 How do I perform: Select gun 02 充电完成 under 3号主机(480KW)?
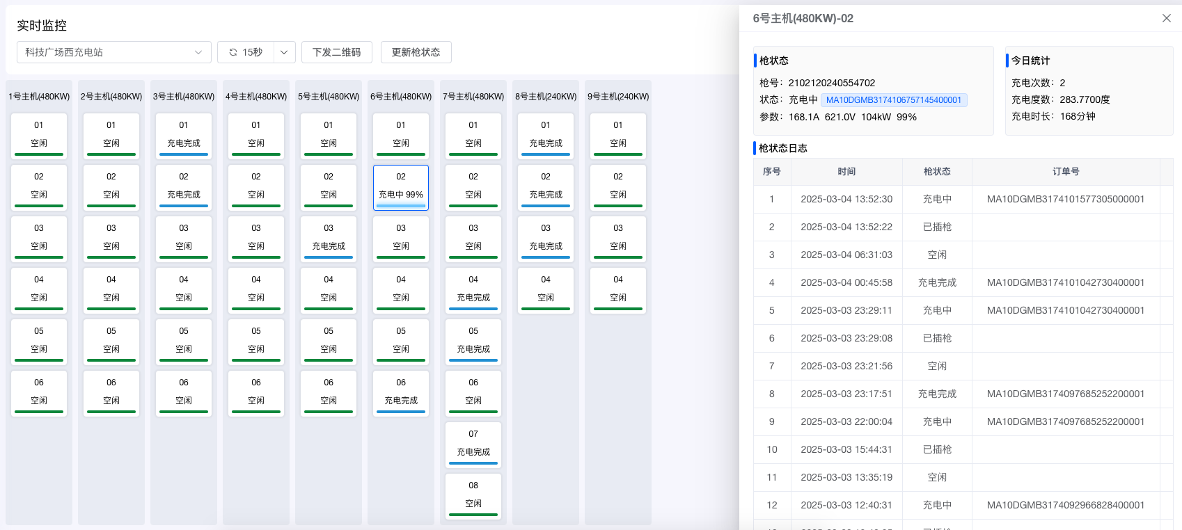(184, 188)
